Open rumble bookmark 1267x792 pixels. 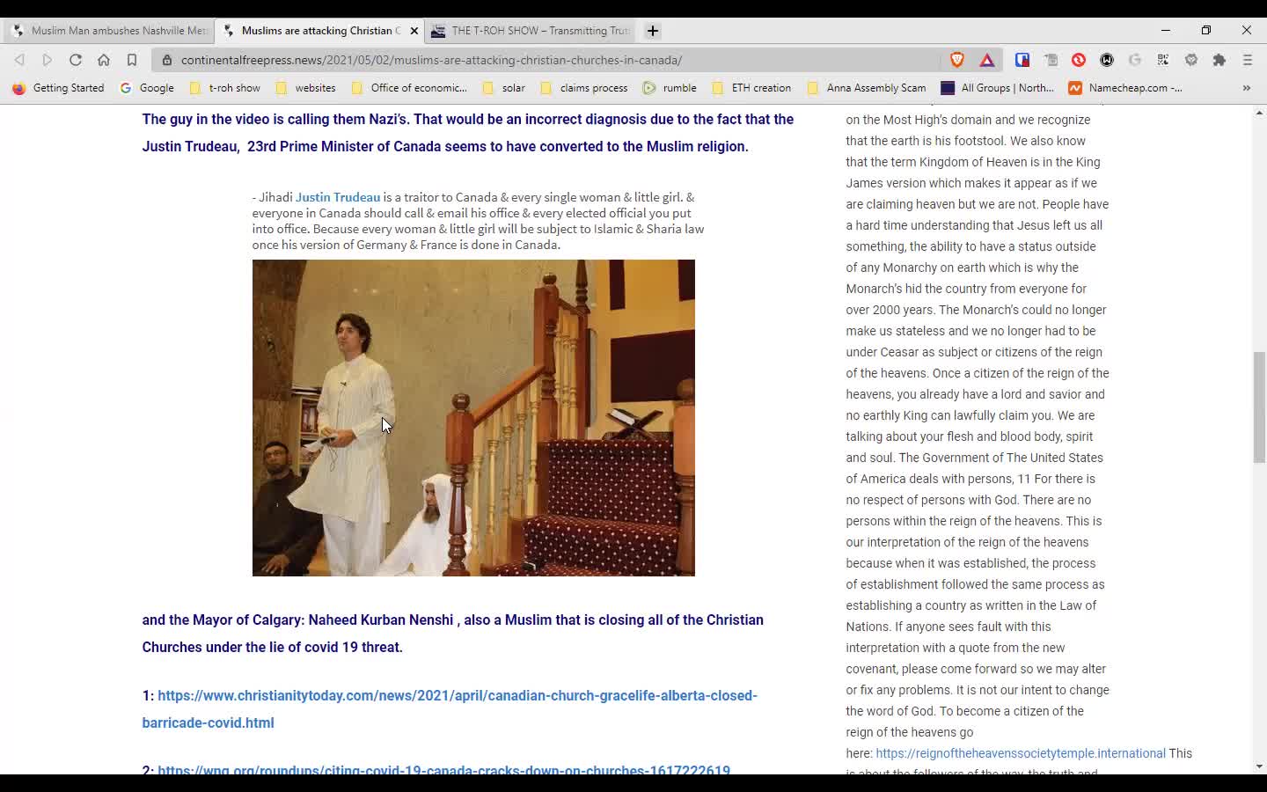click(670, 88)
